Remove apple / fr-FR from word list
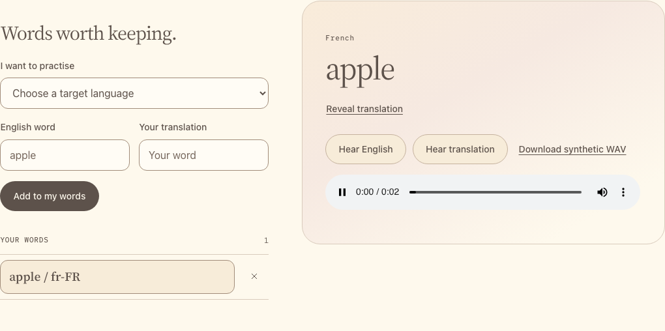665x331 pixels. click(x=254, y=276)
